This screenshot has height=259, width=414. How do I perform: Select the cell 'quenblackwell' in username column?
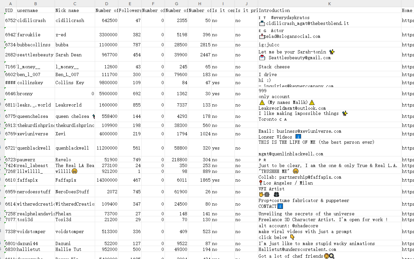pos(36,148)
